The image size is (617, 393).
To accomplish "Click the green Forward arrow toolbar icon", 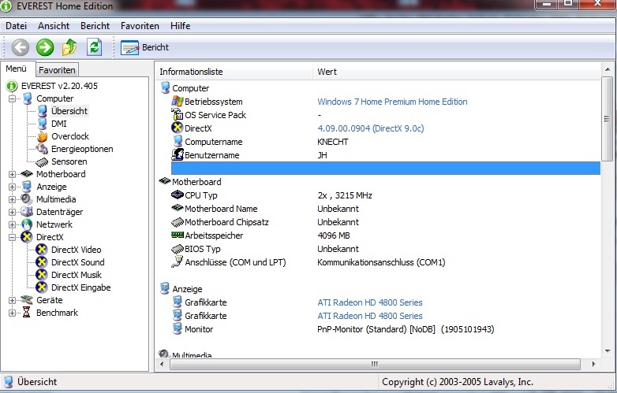I will 45,47.
